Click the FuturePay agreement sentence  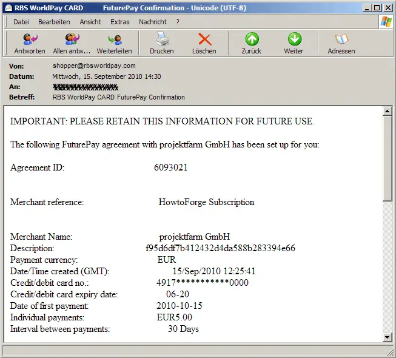coord(165,145)
